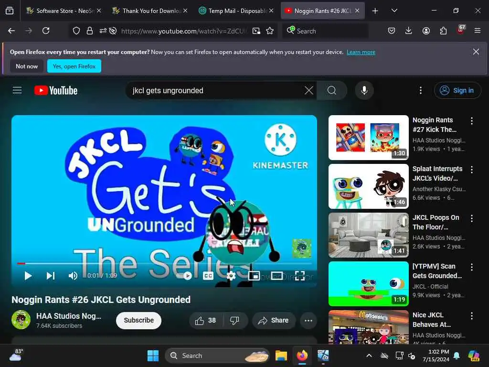Screen dimensions: 489x367
Task: Open the Splaat Interrupts JKCL's Video thumbnail
Action: tap(369, 186)
